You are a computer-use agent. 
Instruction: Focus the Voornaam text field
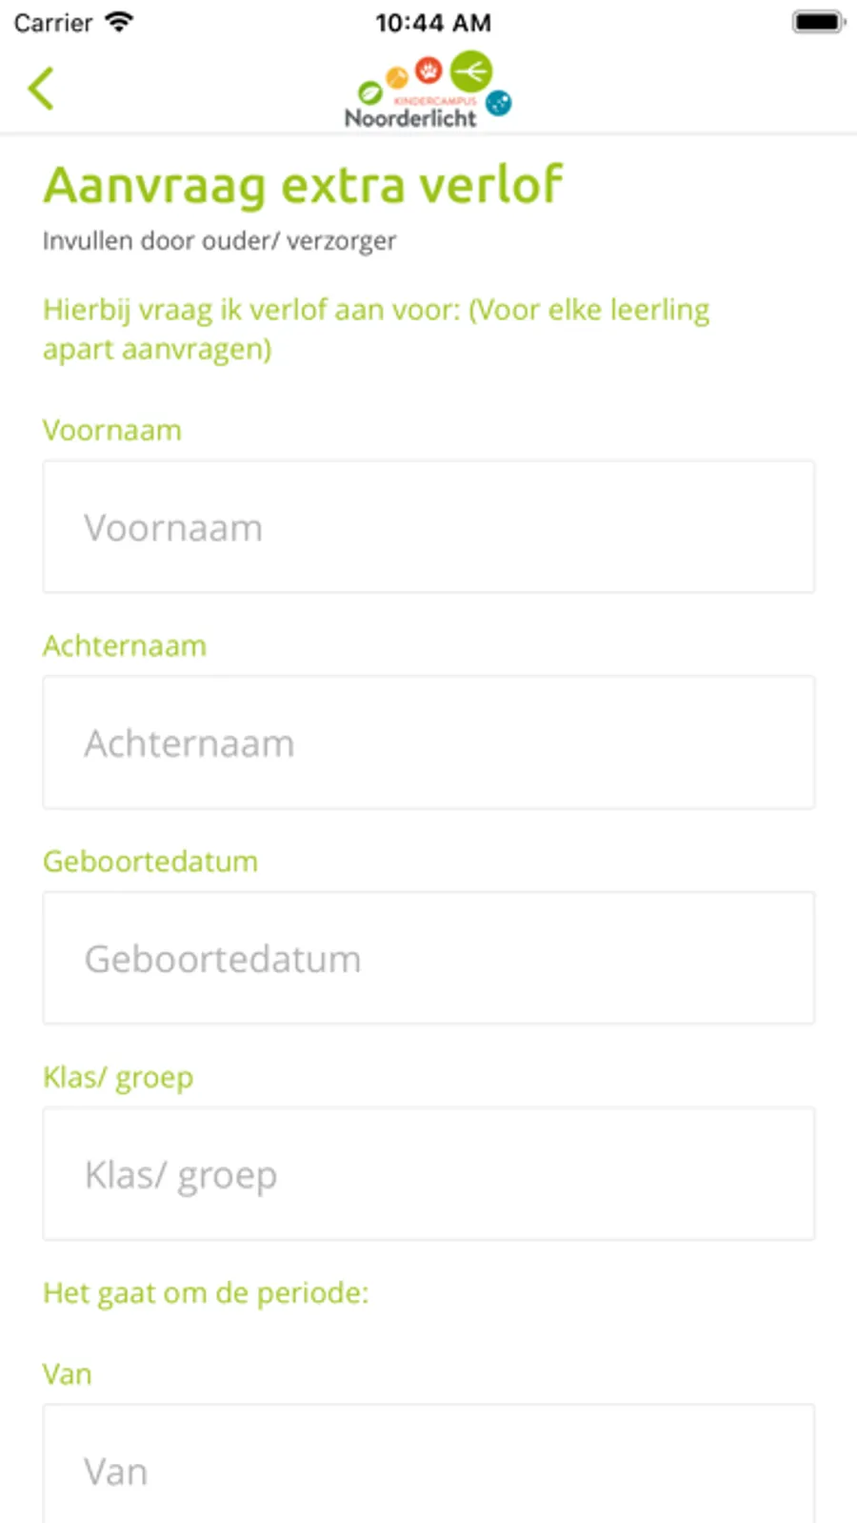click(x=428, y=527)
